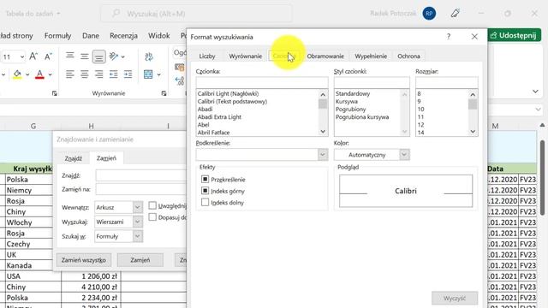Toggle the Indeks górny checkbox
548x308 pixels.
[205, 191]
